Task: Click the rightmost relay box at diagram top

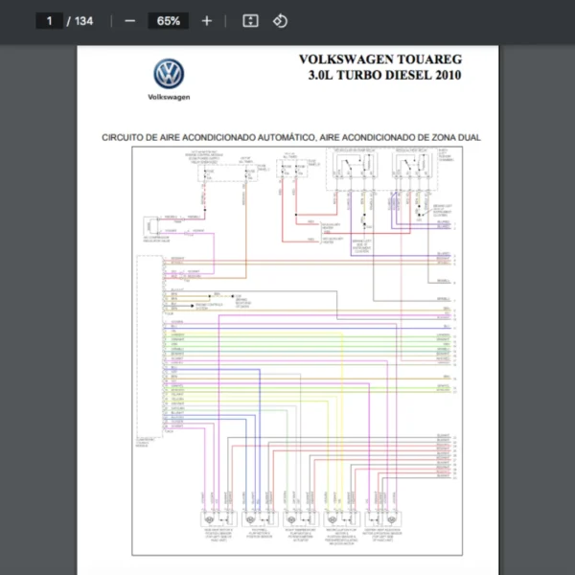Action: pyautogui.click(x=412, y=169)
